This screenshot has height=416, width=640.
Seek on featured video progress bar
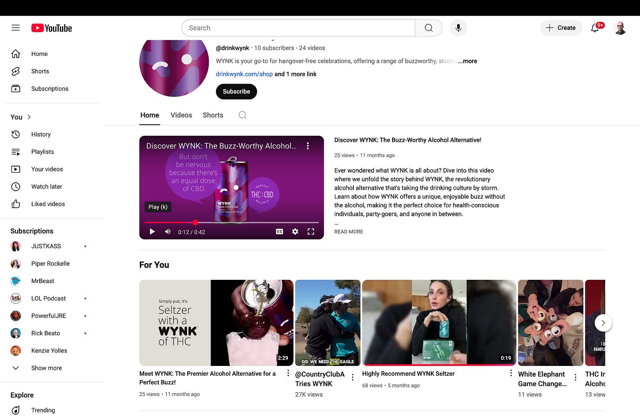pyautogui.click(x=232, y=223)
